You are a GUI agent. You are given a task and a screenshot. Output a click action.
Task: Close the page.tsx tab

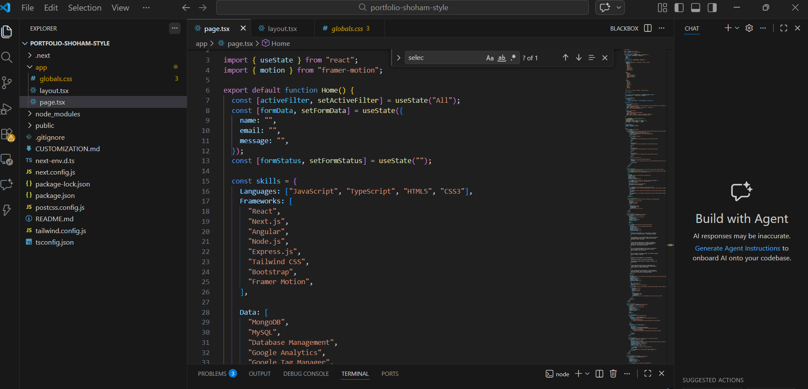pyautogui.click(x=243, y=28)
